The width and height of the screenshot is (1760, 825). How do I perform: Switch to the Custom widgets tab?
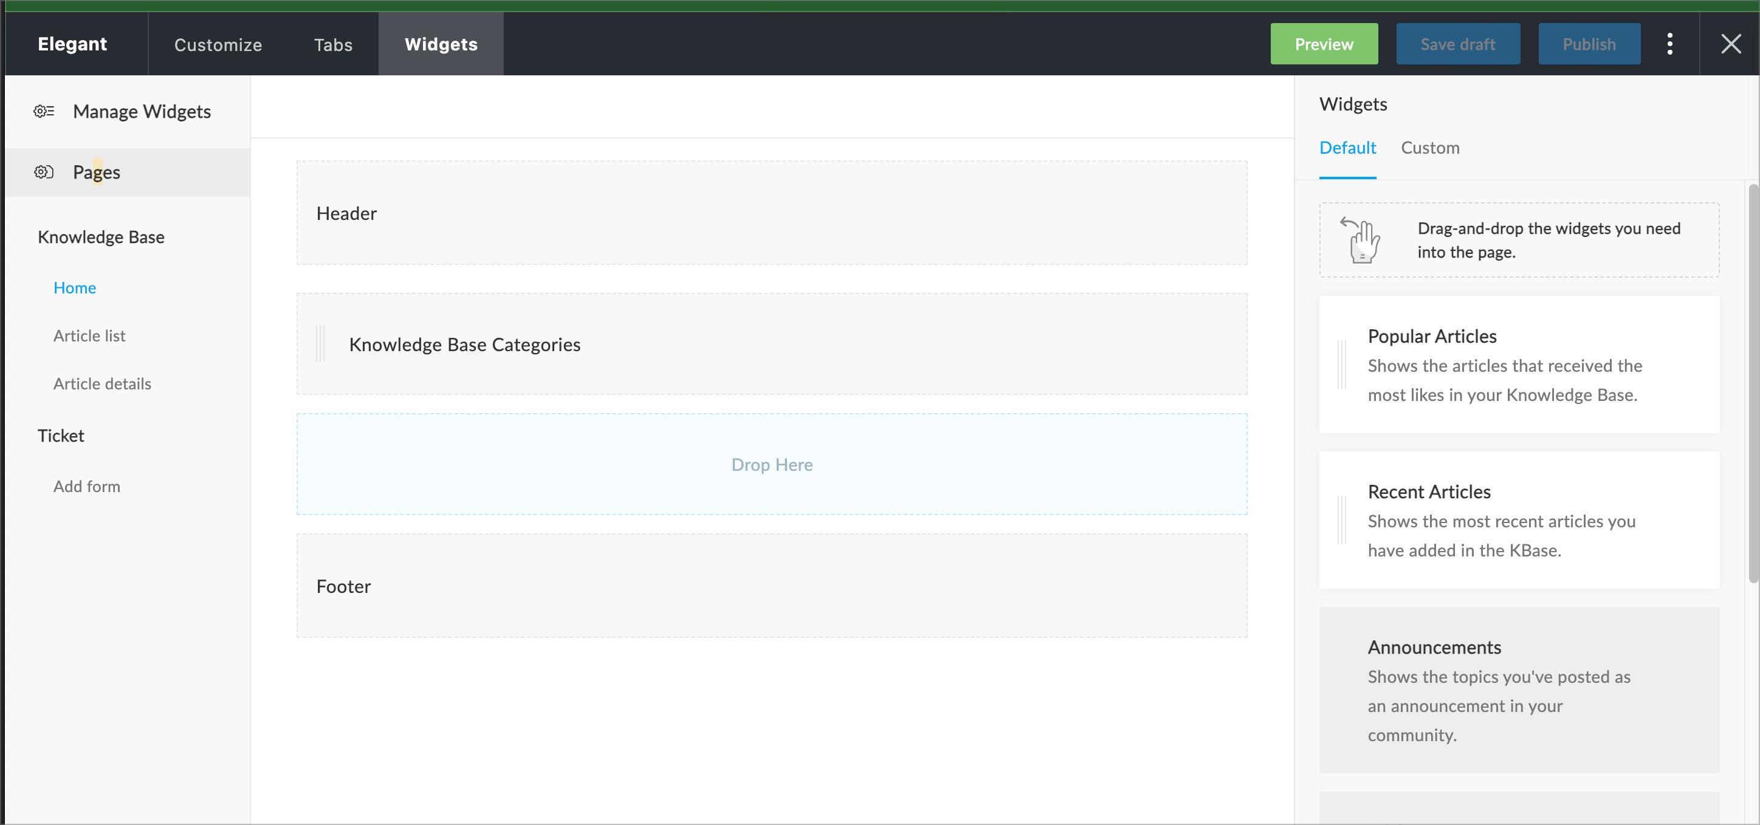click(1429, 148)
